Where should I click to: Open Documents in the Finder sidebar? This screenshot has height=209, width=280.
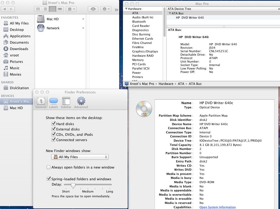pyautogui.click(x=19, y=42)
